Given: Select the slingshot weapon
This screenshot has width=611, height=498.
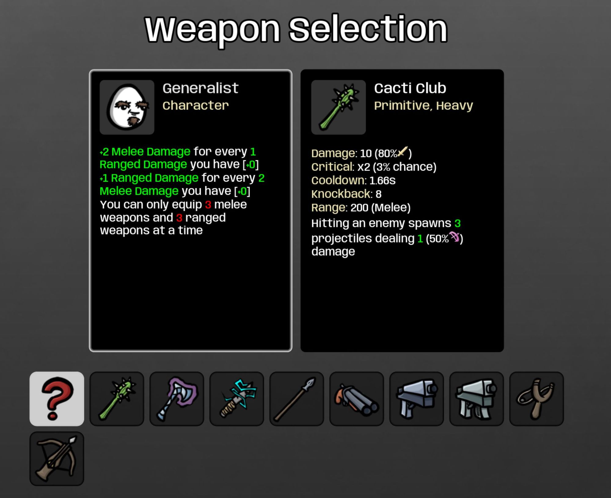Looking at the screenshot, I should click(536, 399).
